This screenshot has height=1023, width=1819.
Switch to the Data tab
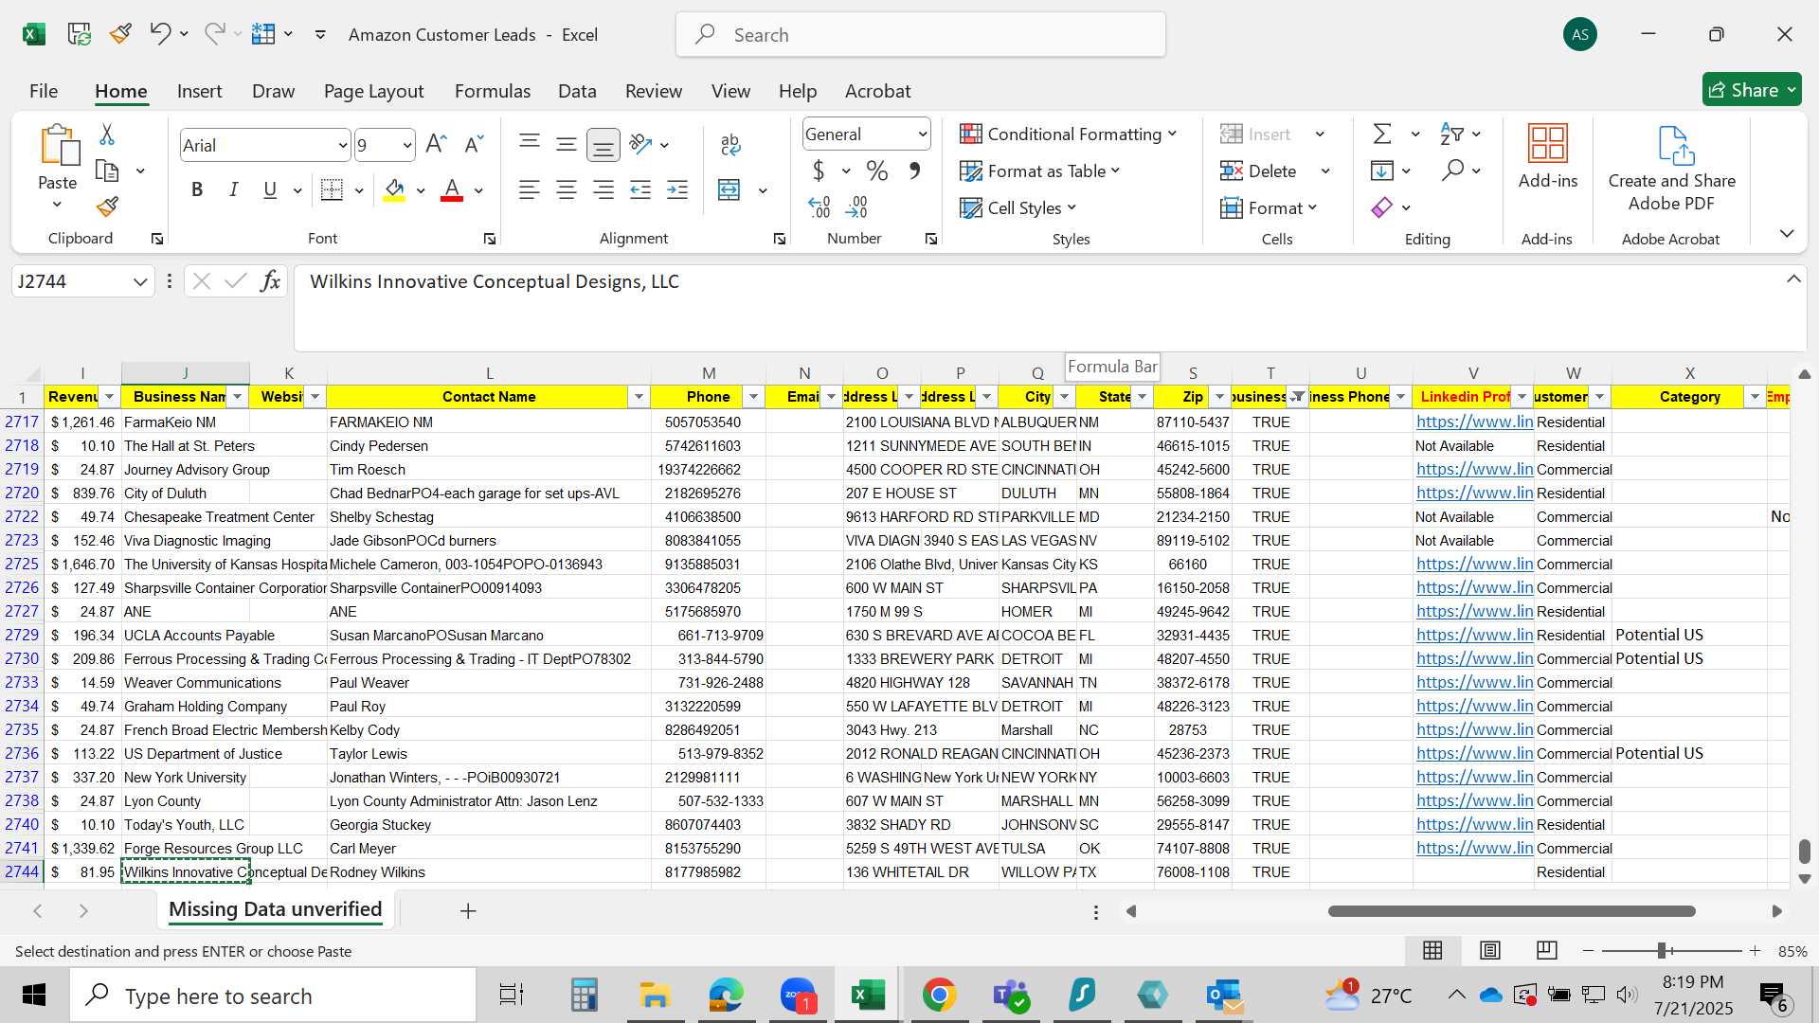click(x=577, y=91)
